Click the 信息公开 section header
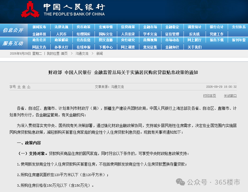Image resolution: width=248 pixels, height=192 pixels. click(x=13, y=30)
